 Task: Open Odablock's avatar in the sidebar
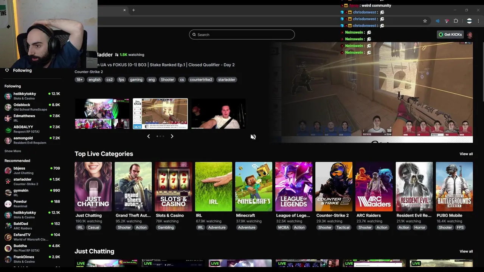click(x=8, y=107)
